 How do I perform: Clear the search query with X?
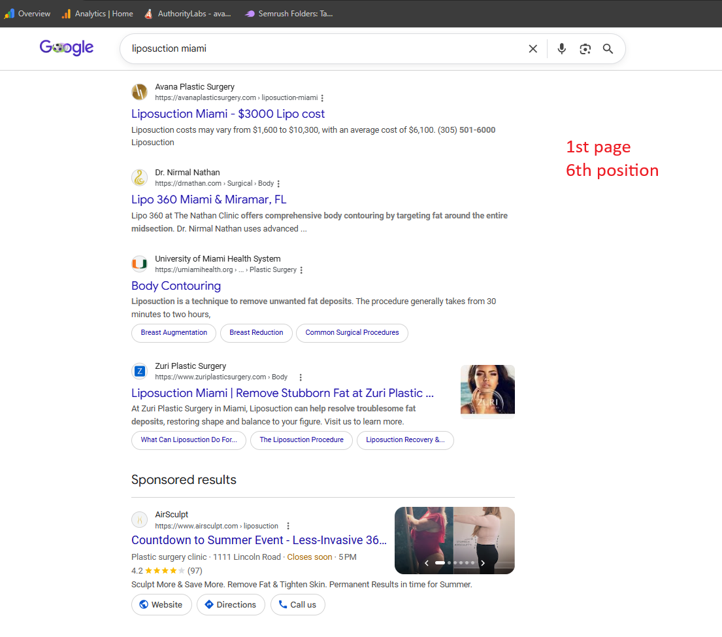coord(533,49)
